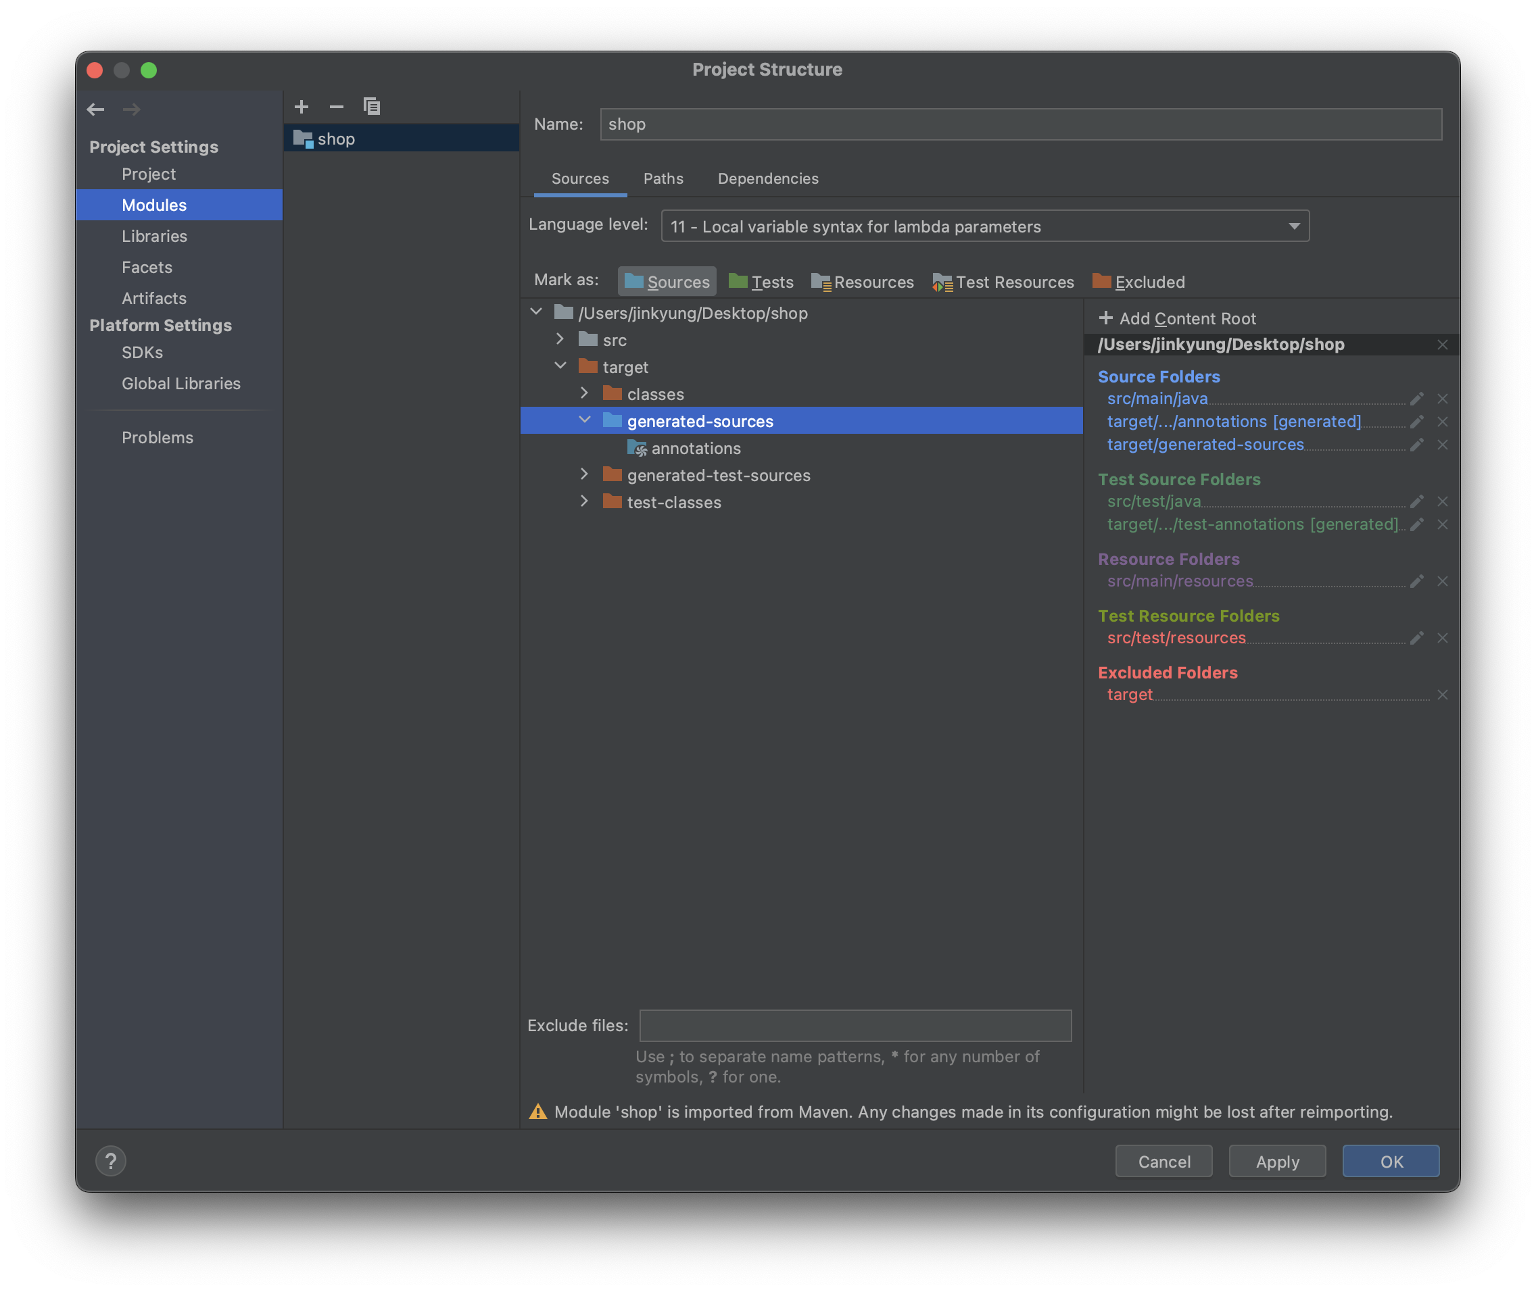
Task: Switch to the Dependencies tab
Action: (767, 178)
